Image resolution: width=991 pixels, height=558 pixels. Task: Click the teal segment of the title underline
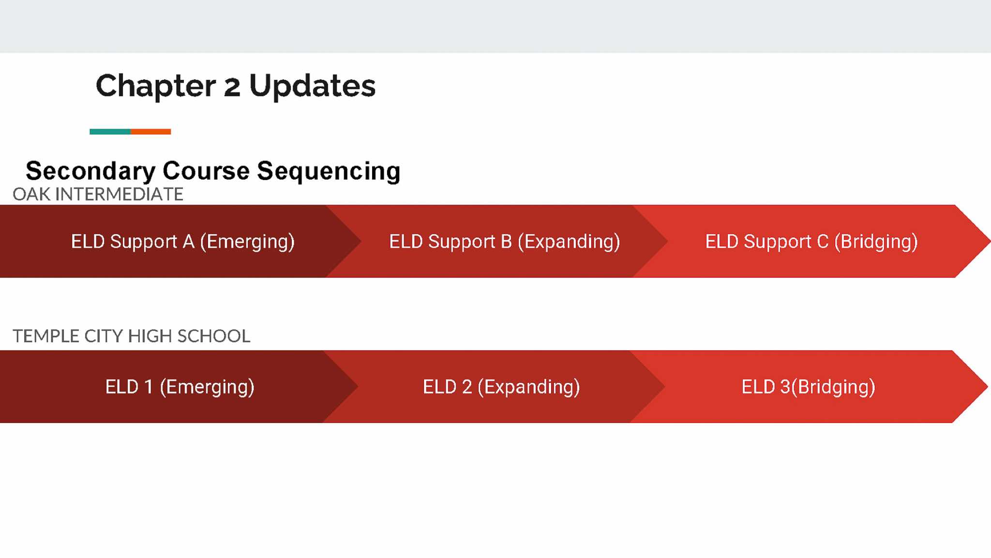click(110, 132)
